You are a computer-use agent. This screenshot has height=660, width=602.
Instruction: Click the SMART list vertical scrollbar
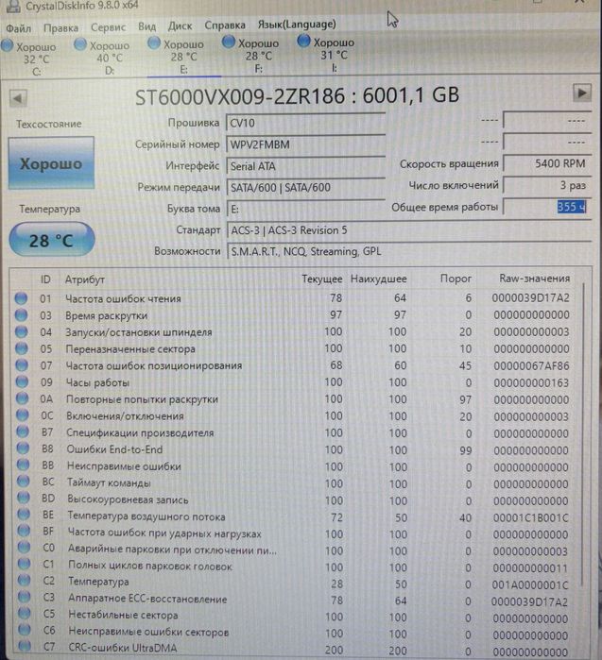(x=583, y=433)
